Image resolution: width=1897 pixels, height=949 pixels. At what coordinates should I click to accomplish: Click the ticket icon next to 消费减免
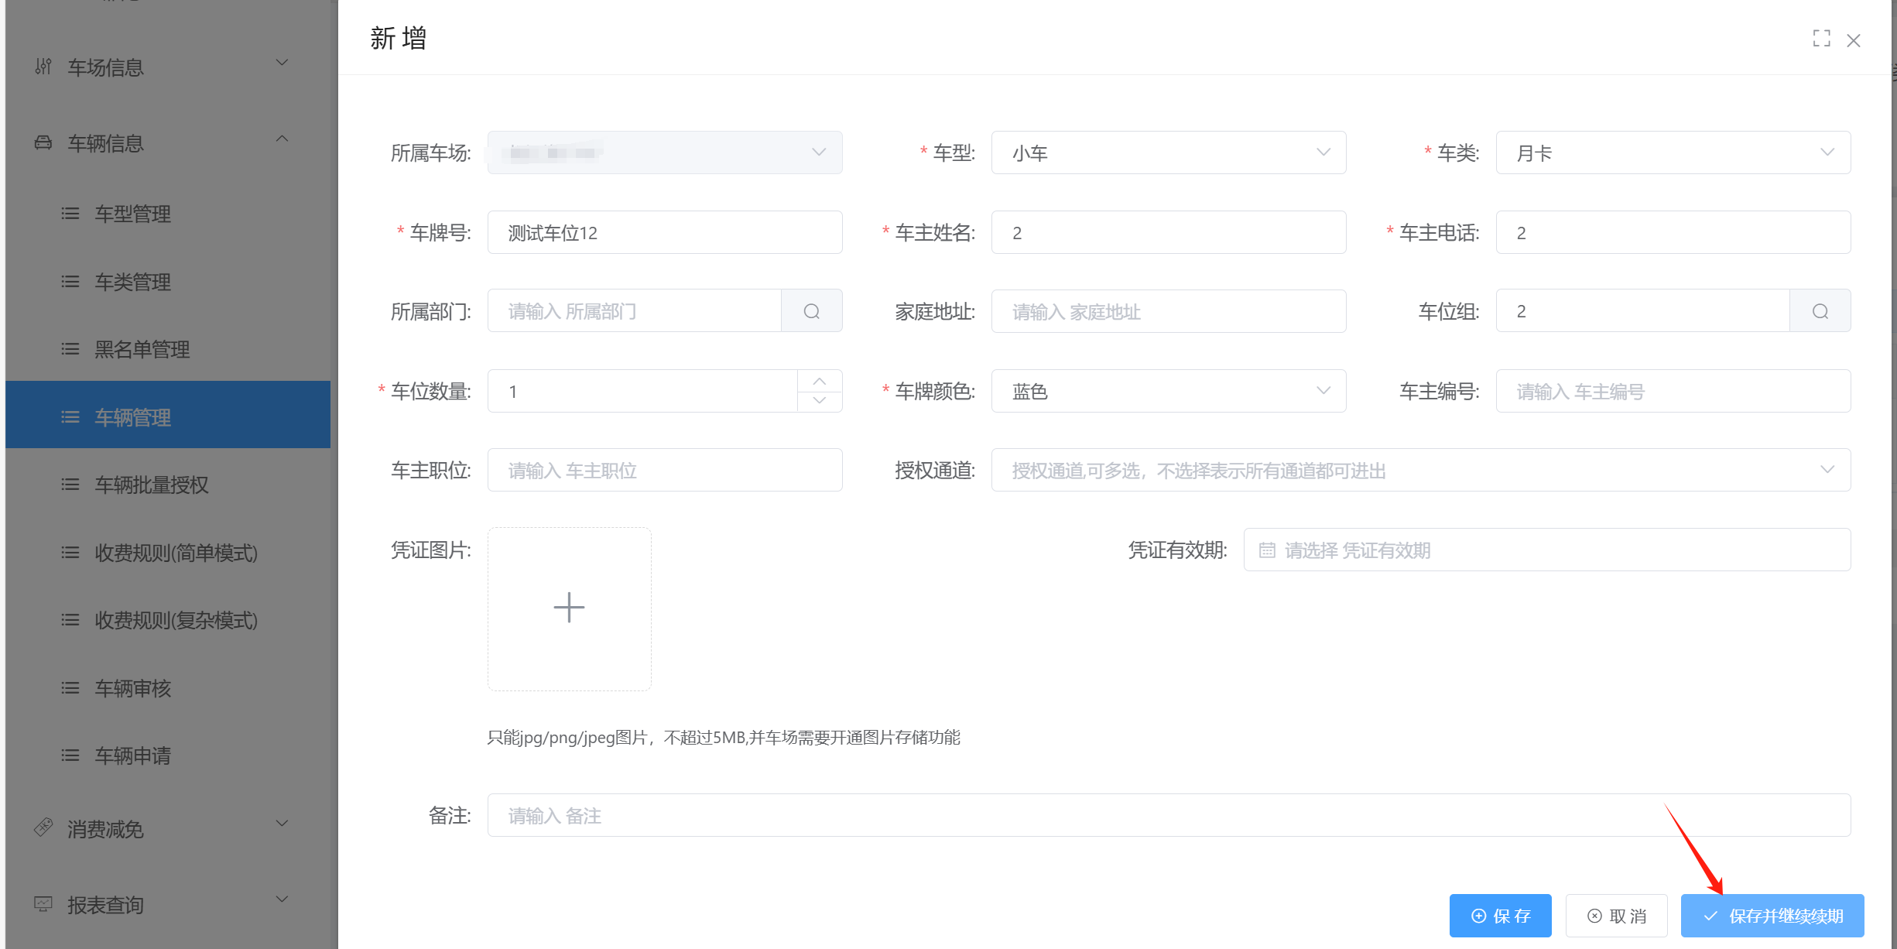click(43, 828)
